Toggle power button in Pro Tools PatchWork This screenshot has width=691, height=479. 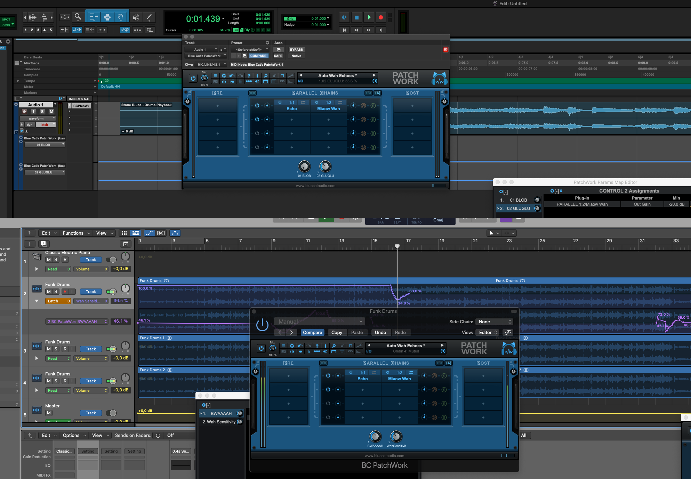pyautogui.click(x=193, y=78)
